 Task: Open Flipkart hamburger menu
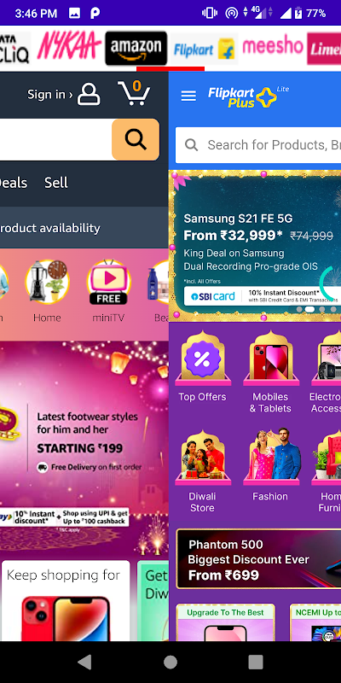click(x=188, y=96)
